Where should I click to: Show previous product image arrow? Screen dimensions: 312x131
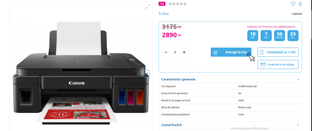click(x=16, y=74)
